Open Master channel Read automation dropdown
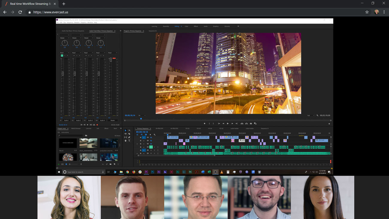Image resolution: width=389 pixels, height=219 pixels. tap(113, 53)
